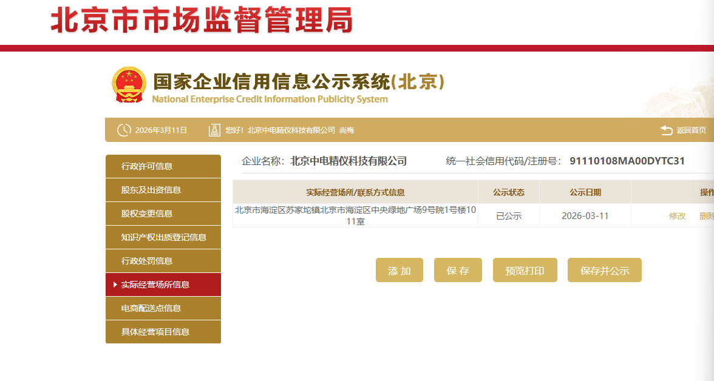Image resolution: width=714 pixels, height=381 pixels.
Task: Click the 公示日期 column header
Action: point(585,192)
